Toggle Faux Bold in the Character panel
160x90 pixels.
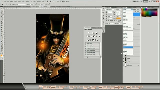pos(107,21)
